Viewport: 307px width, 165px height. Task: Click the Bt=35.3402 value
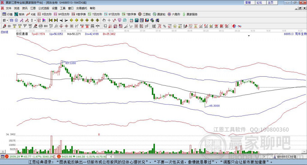(x=109, y=34)
